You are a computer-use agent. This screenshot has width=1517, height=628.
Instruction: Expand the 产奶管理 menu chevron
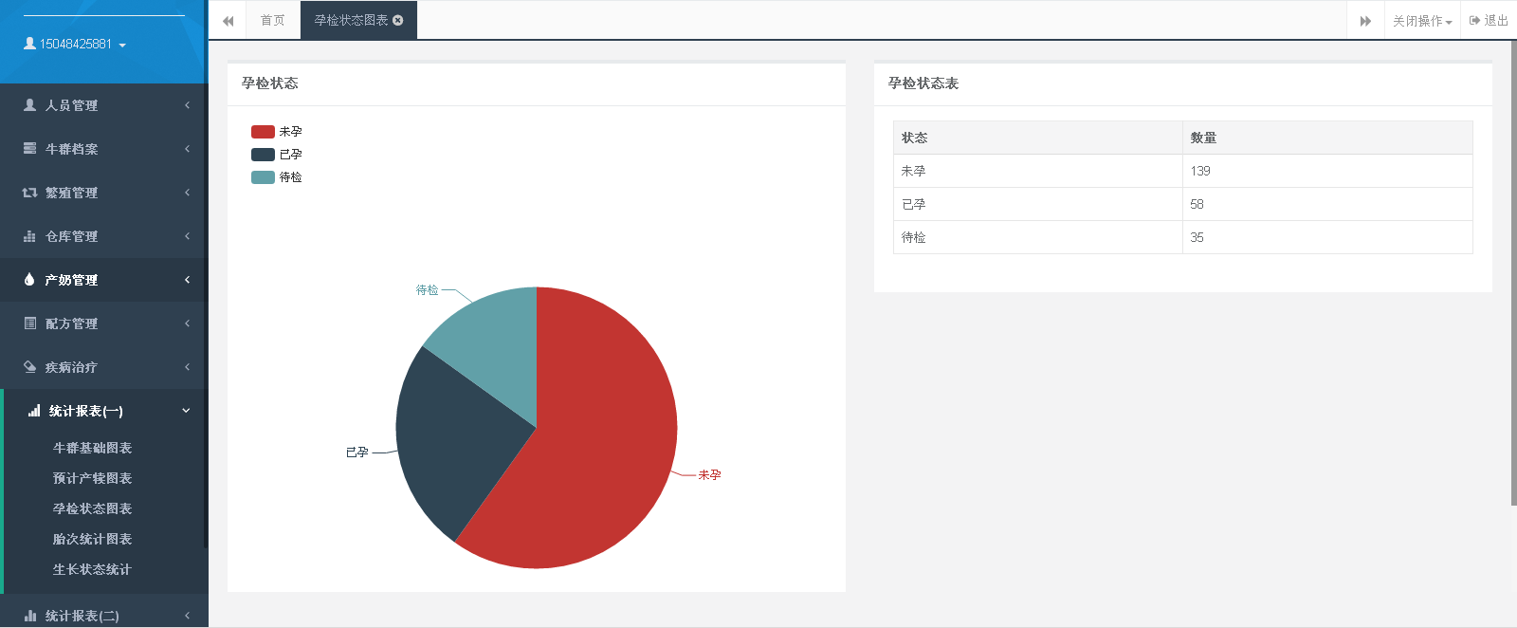pyautogui.click(x=187, y=280)
